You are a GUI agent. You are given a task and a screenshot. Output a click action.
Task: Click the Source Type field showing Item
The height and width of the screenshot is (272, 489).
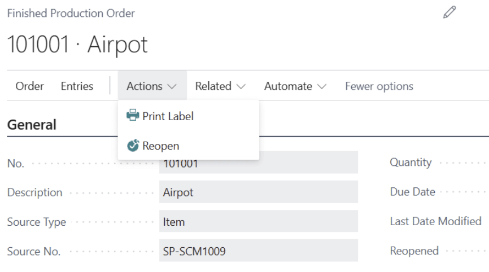258,222
